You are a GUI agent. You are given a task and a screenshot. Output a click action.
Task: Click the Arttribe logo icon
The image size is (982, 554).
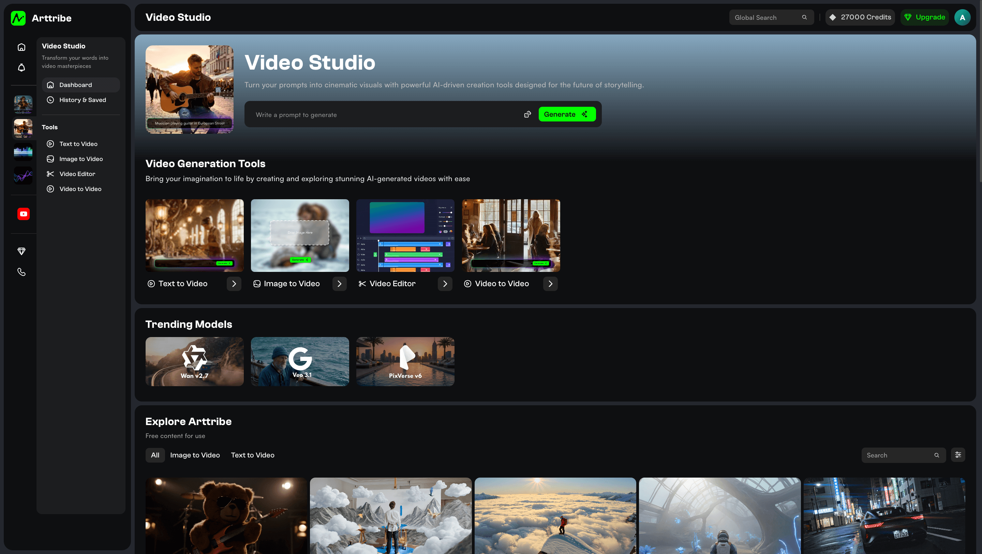[18, 18]
